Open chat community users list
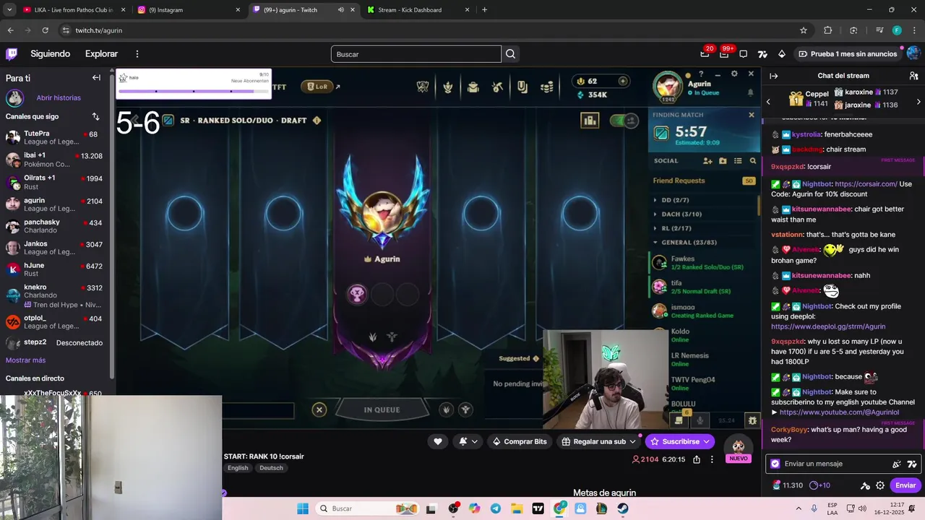The image size is (925, 520). pos(913,76)
